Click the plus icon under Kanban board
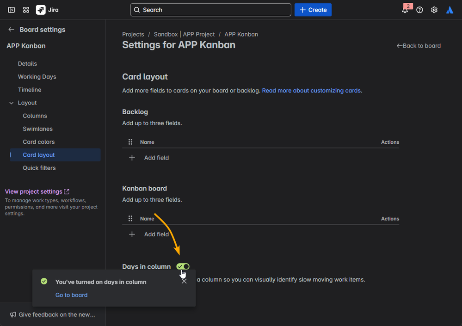This screenshot has height=326, width=462. click(132, 234)
